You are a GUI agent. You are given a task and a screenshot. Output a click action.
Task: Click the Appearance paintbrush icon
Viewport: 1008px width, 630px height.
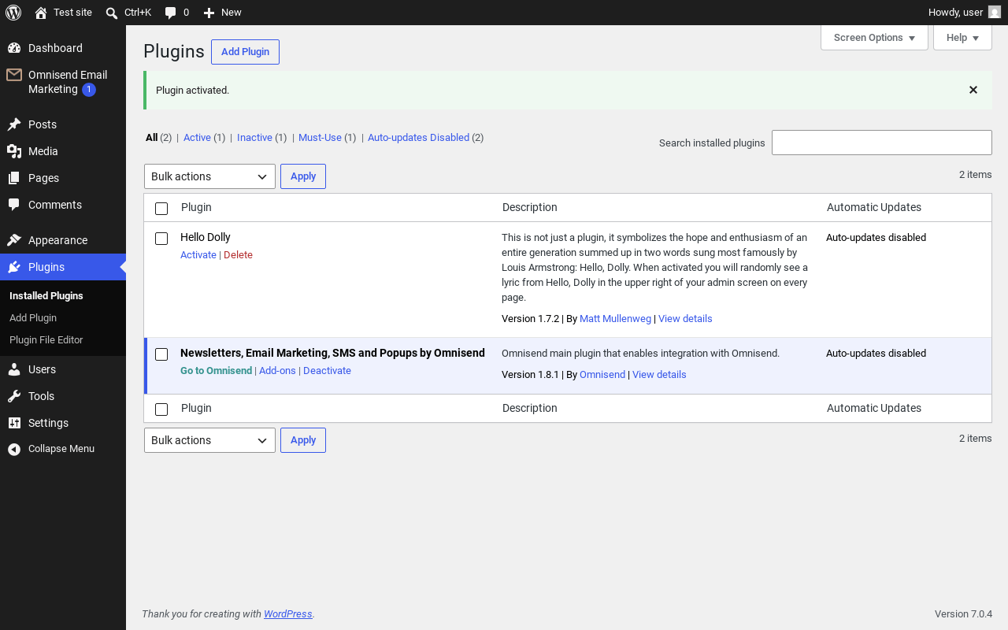click(x=14, y=240)
